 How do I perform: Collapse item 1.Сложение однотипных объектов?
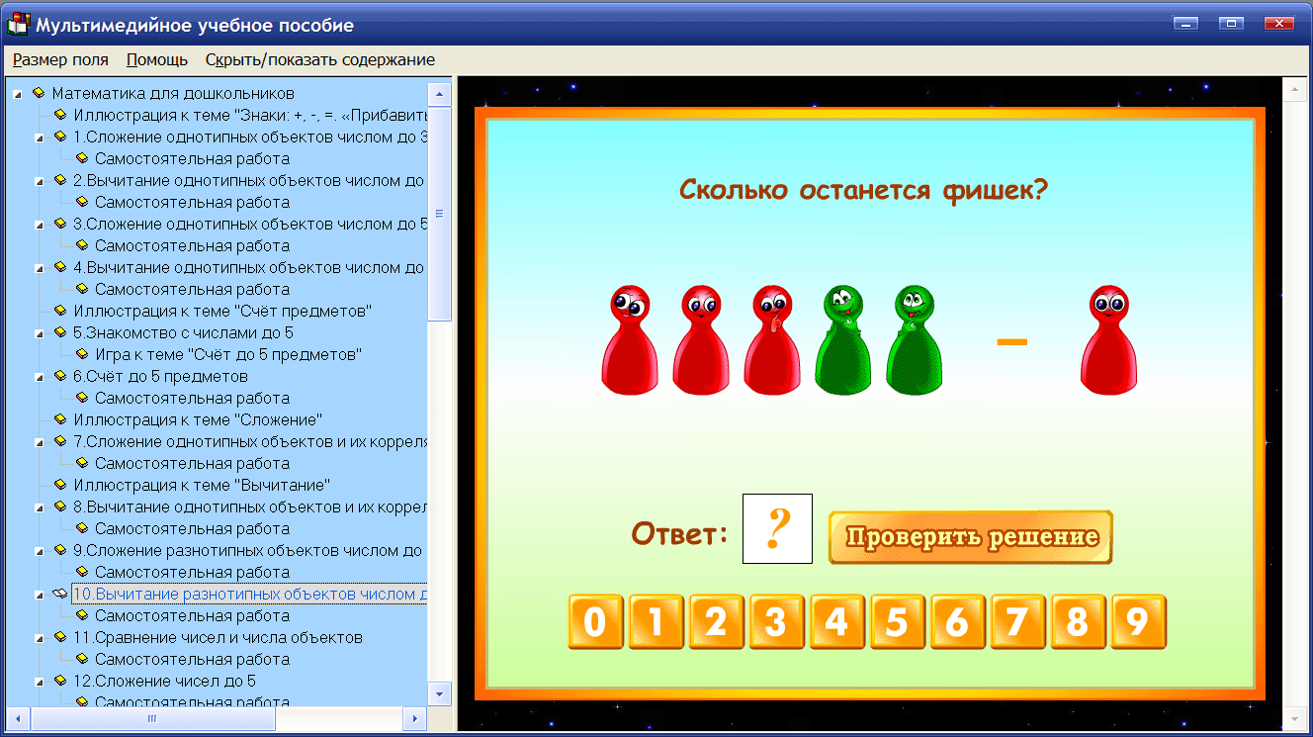pyautogui.click(x=39, y=138)
